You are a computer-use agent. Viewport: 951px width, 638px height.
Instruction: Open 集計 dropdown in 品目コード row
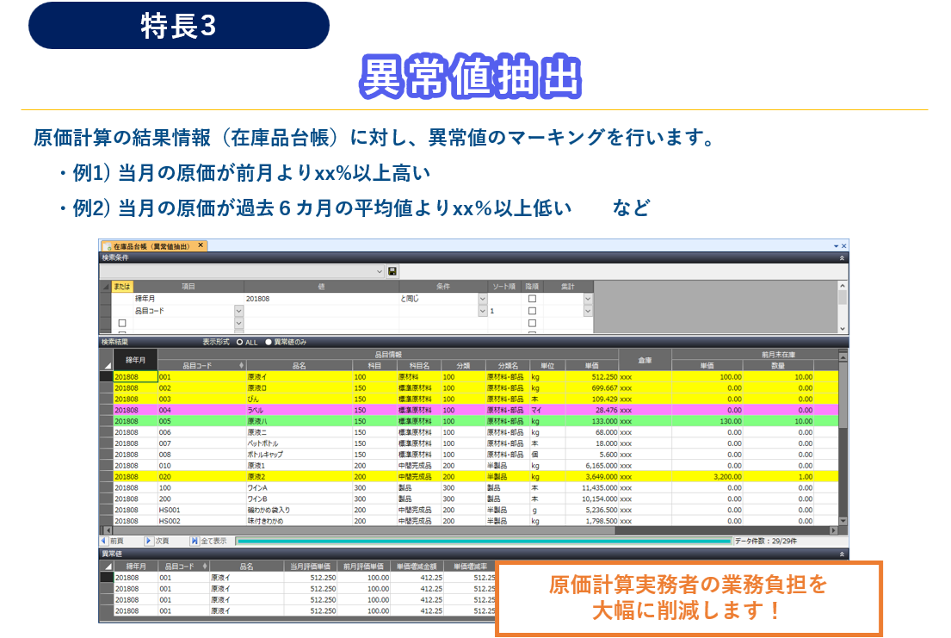click(x=588, y=311)
